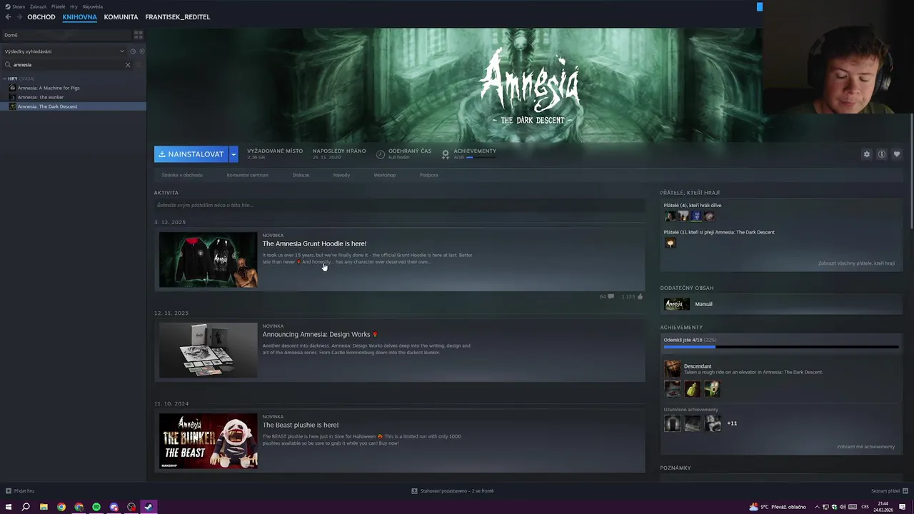Open game settings gear icon
Image resolution: width=914 pixels, height=514 pixels.
(867, 154)
